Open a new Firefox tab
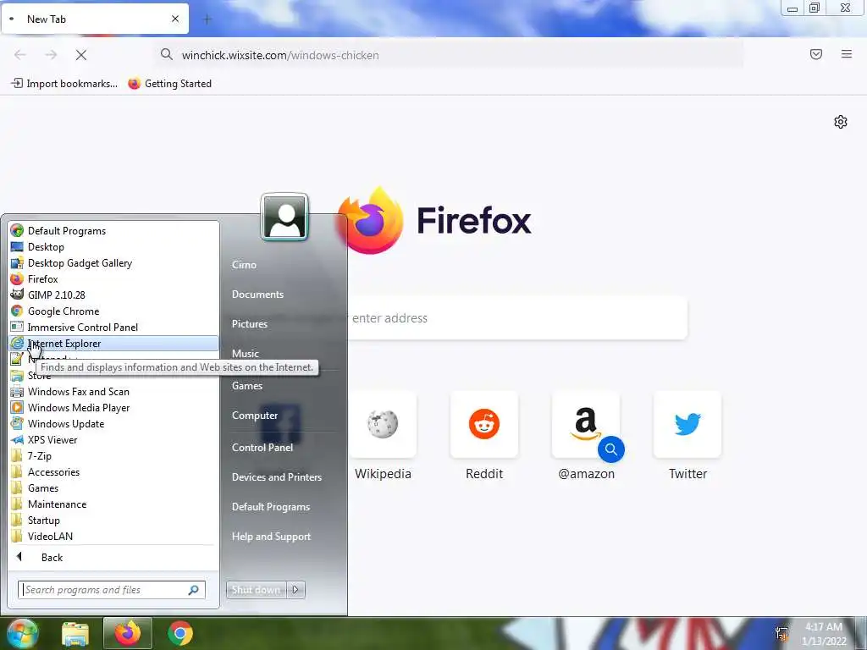Viewport: 867px width, 650px height. coord(207,19)
